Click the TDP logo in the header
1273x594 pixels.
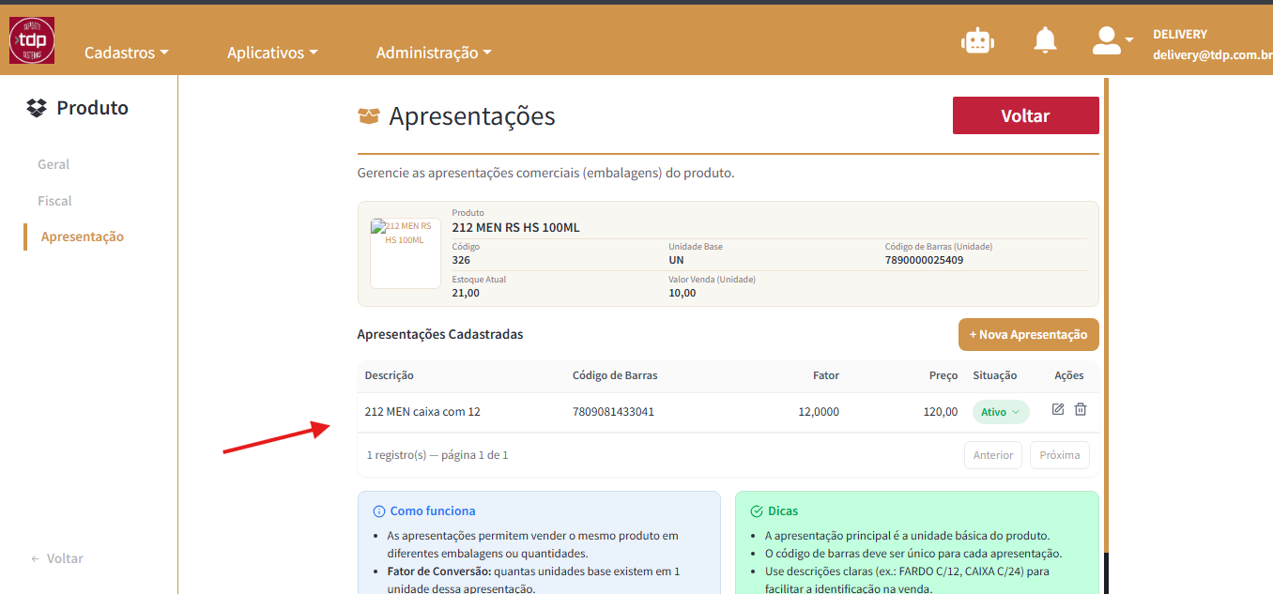32,40
